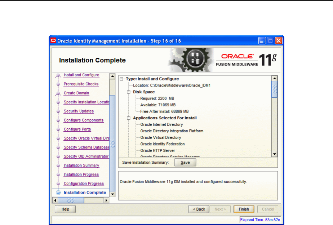
Task: Click the Installation Complete step bullet icon
Action: coord(58,193)
